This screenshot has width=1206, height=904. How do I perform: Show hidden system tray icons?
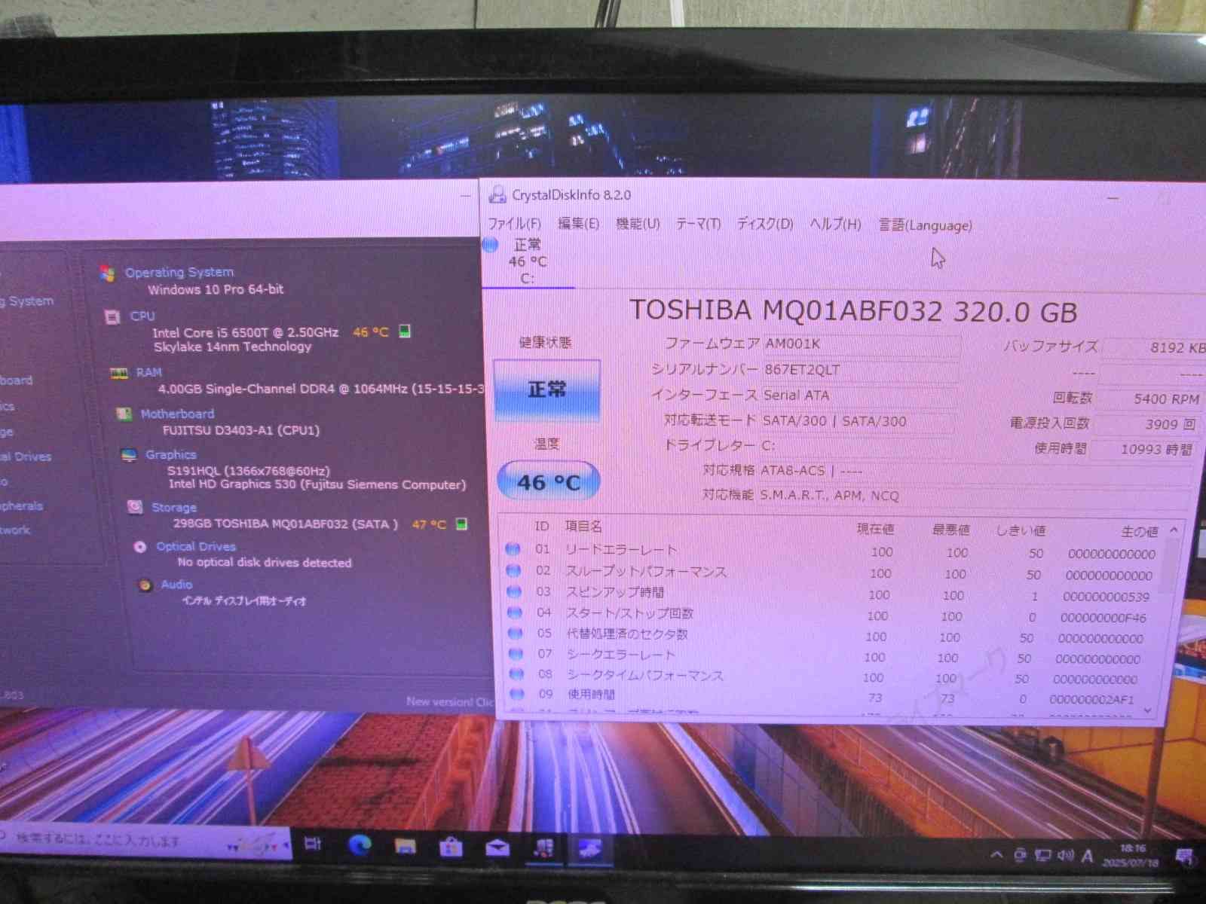coord(996,854)
